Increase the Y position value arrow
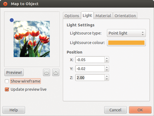Screen dimensions: 154x116 (x=107, y=67)
